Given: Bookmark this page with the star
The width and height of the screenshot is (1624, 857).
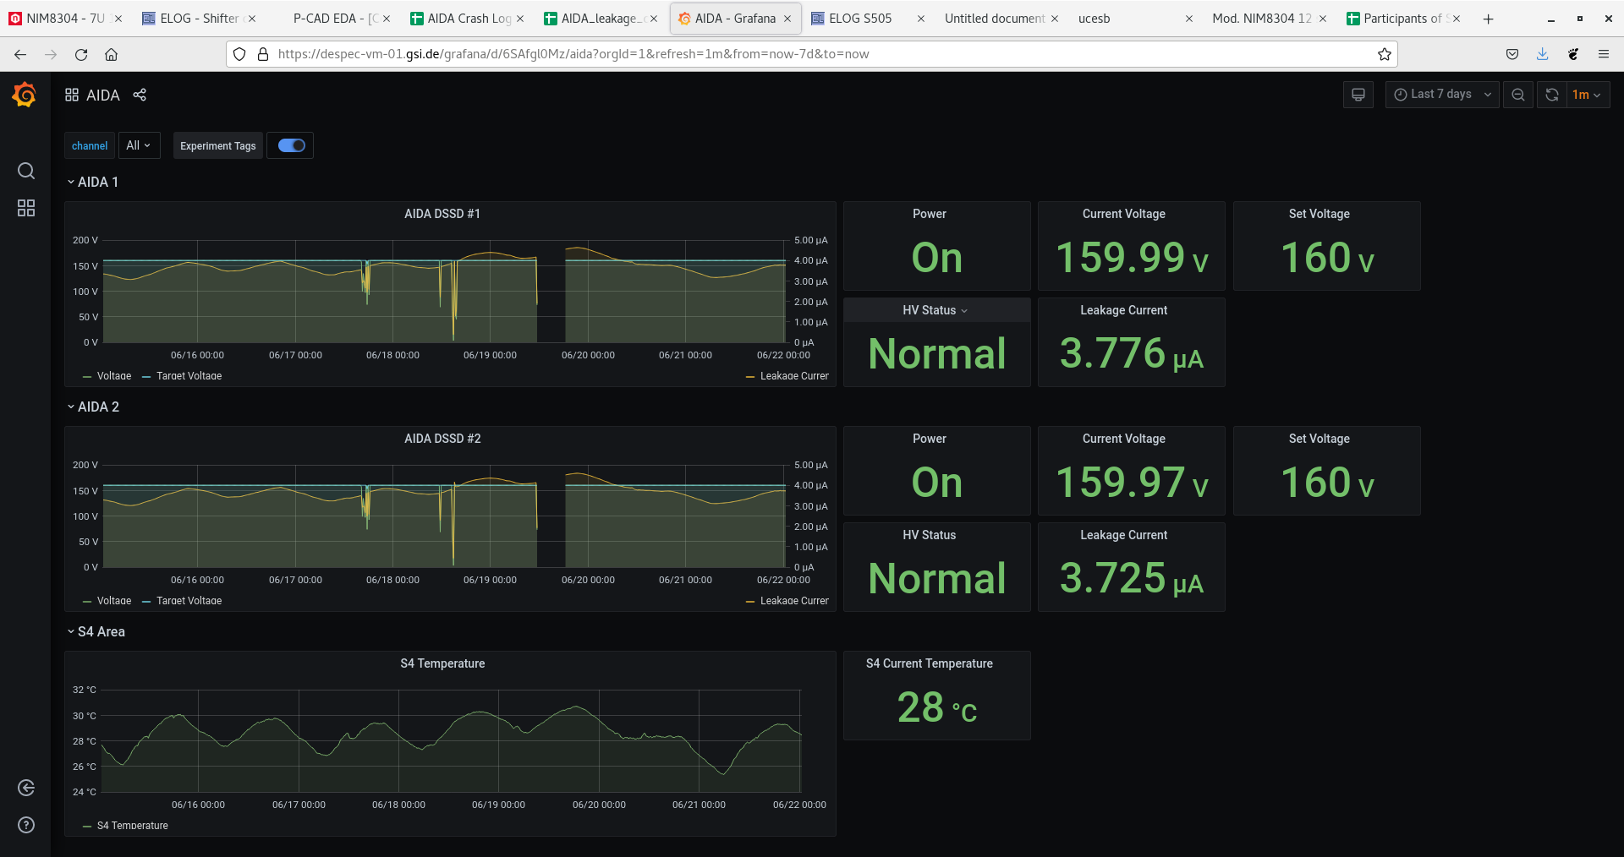Looking at the screenshot, I should [x=1385, y=54].
